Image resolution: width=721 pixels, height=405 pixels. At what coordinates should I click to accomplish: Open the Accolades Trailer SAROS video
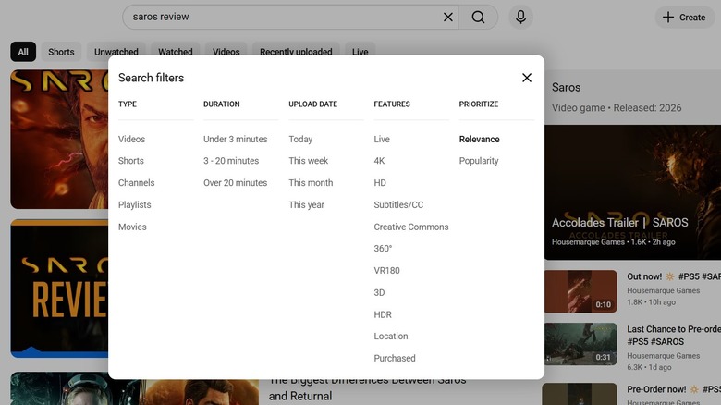pyautogui.click(x=632, y=192)
